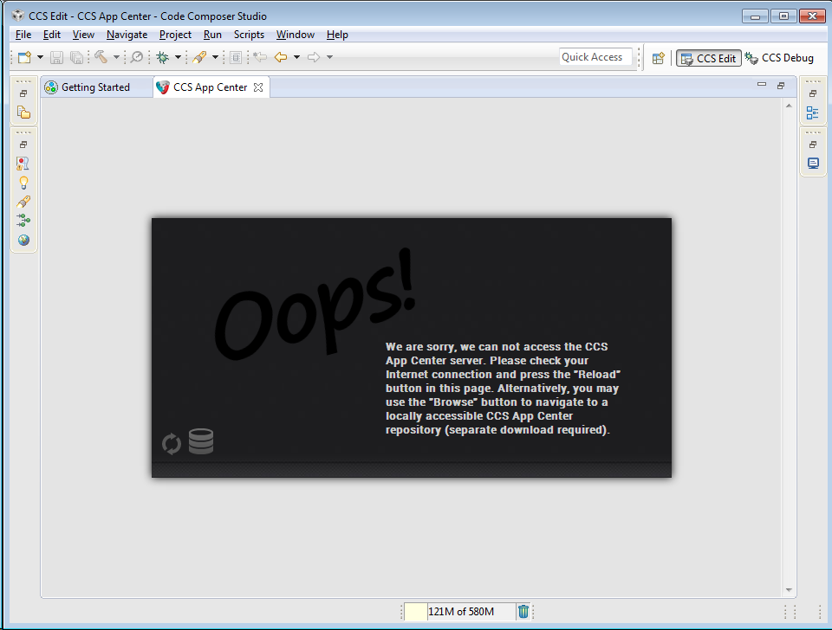The image size is (832, 630).
Task: Open the Console view icon on right sidebar
Action: point(813,164)
